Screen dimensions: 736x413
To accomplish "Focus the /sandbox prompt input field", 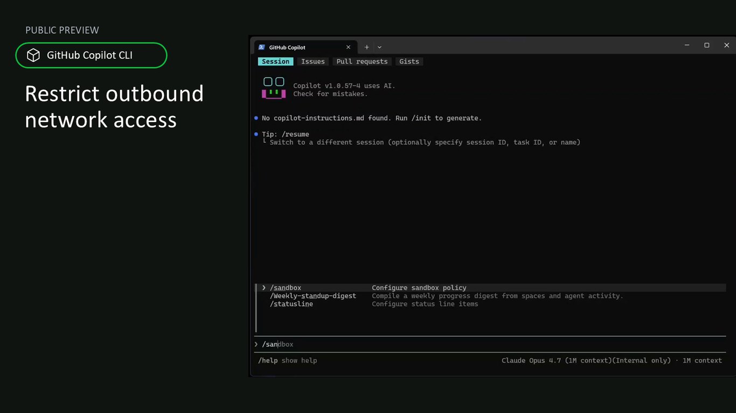I will 490,344.
